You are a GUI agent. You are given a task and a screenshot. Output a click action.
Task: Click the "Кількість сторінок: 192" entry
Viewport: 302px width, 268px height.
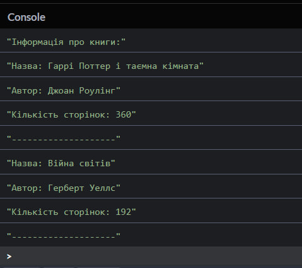[x=151, y=212]
